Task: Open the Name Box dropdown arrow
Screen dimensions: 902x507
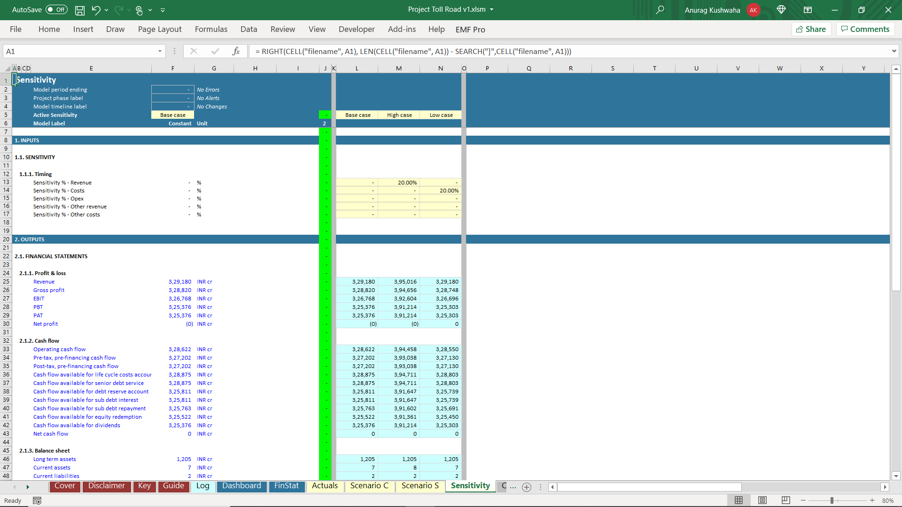Action: [x=160, y=51]
